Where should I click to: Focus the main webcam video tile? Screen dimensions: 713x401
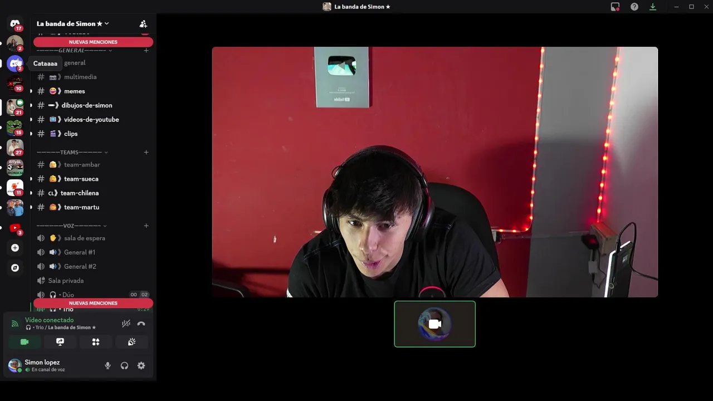(x=434, y=172)
